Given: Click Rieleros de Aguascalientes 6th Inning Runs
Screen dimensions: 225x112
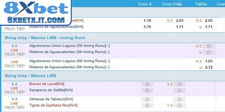Looking at the screenshot, I should coord(69,67).
